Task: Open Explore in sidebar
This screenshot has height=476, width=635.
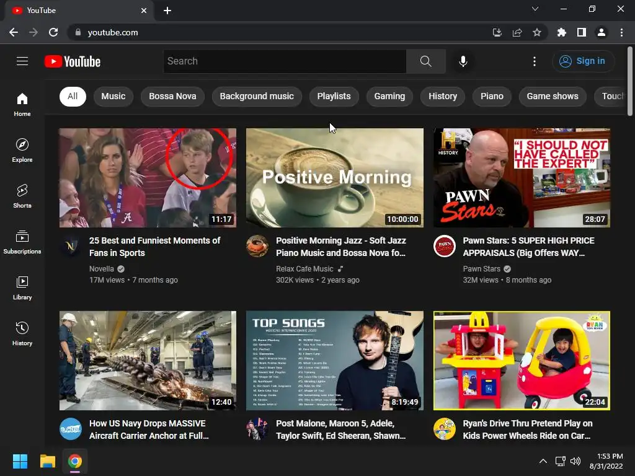Action: coord(22,151)
